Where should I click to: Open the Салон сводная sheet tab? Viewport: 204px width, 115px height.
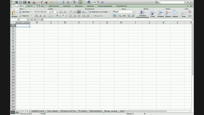point(52,111)
